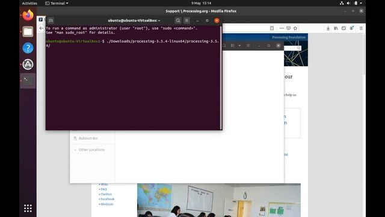Image resolution: width=385 pixels, height=217 pixels.
Task: Open Firefox page actions ellipsis menu
Action: pyautogui.click(x=282, y=28)
